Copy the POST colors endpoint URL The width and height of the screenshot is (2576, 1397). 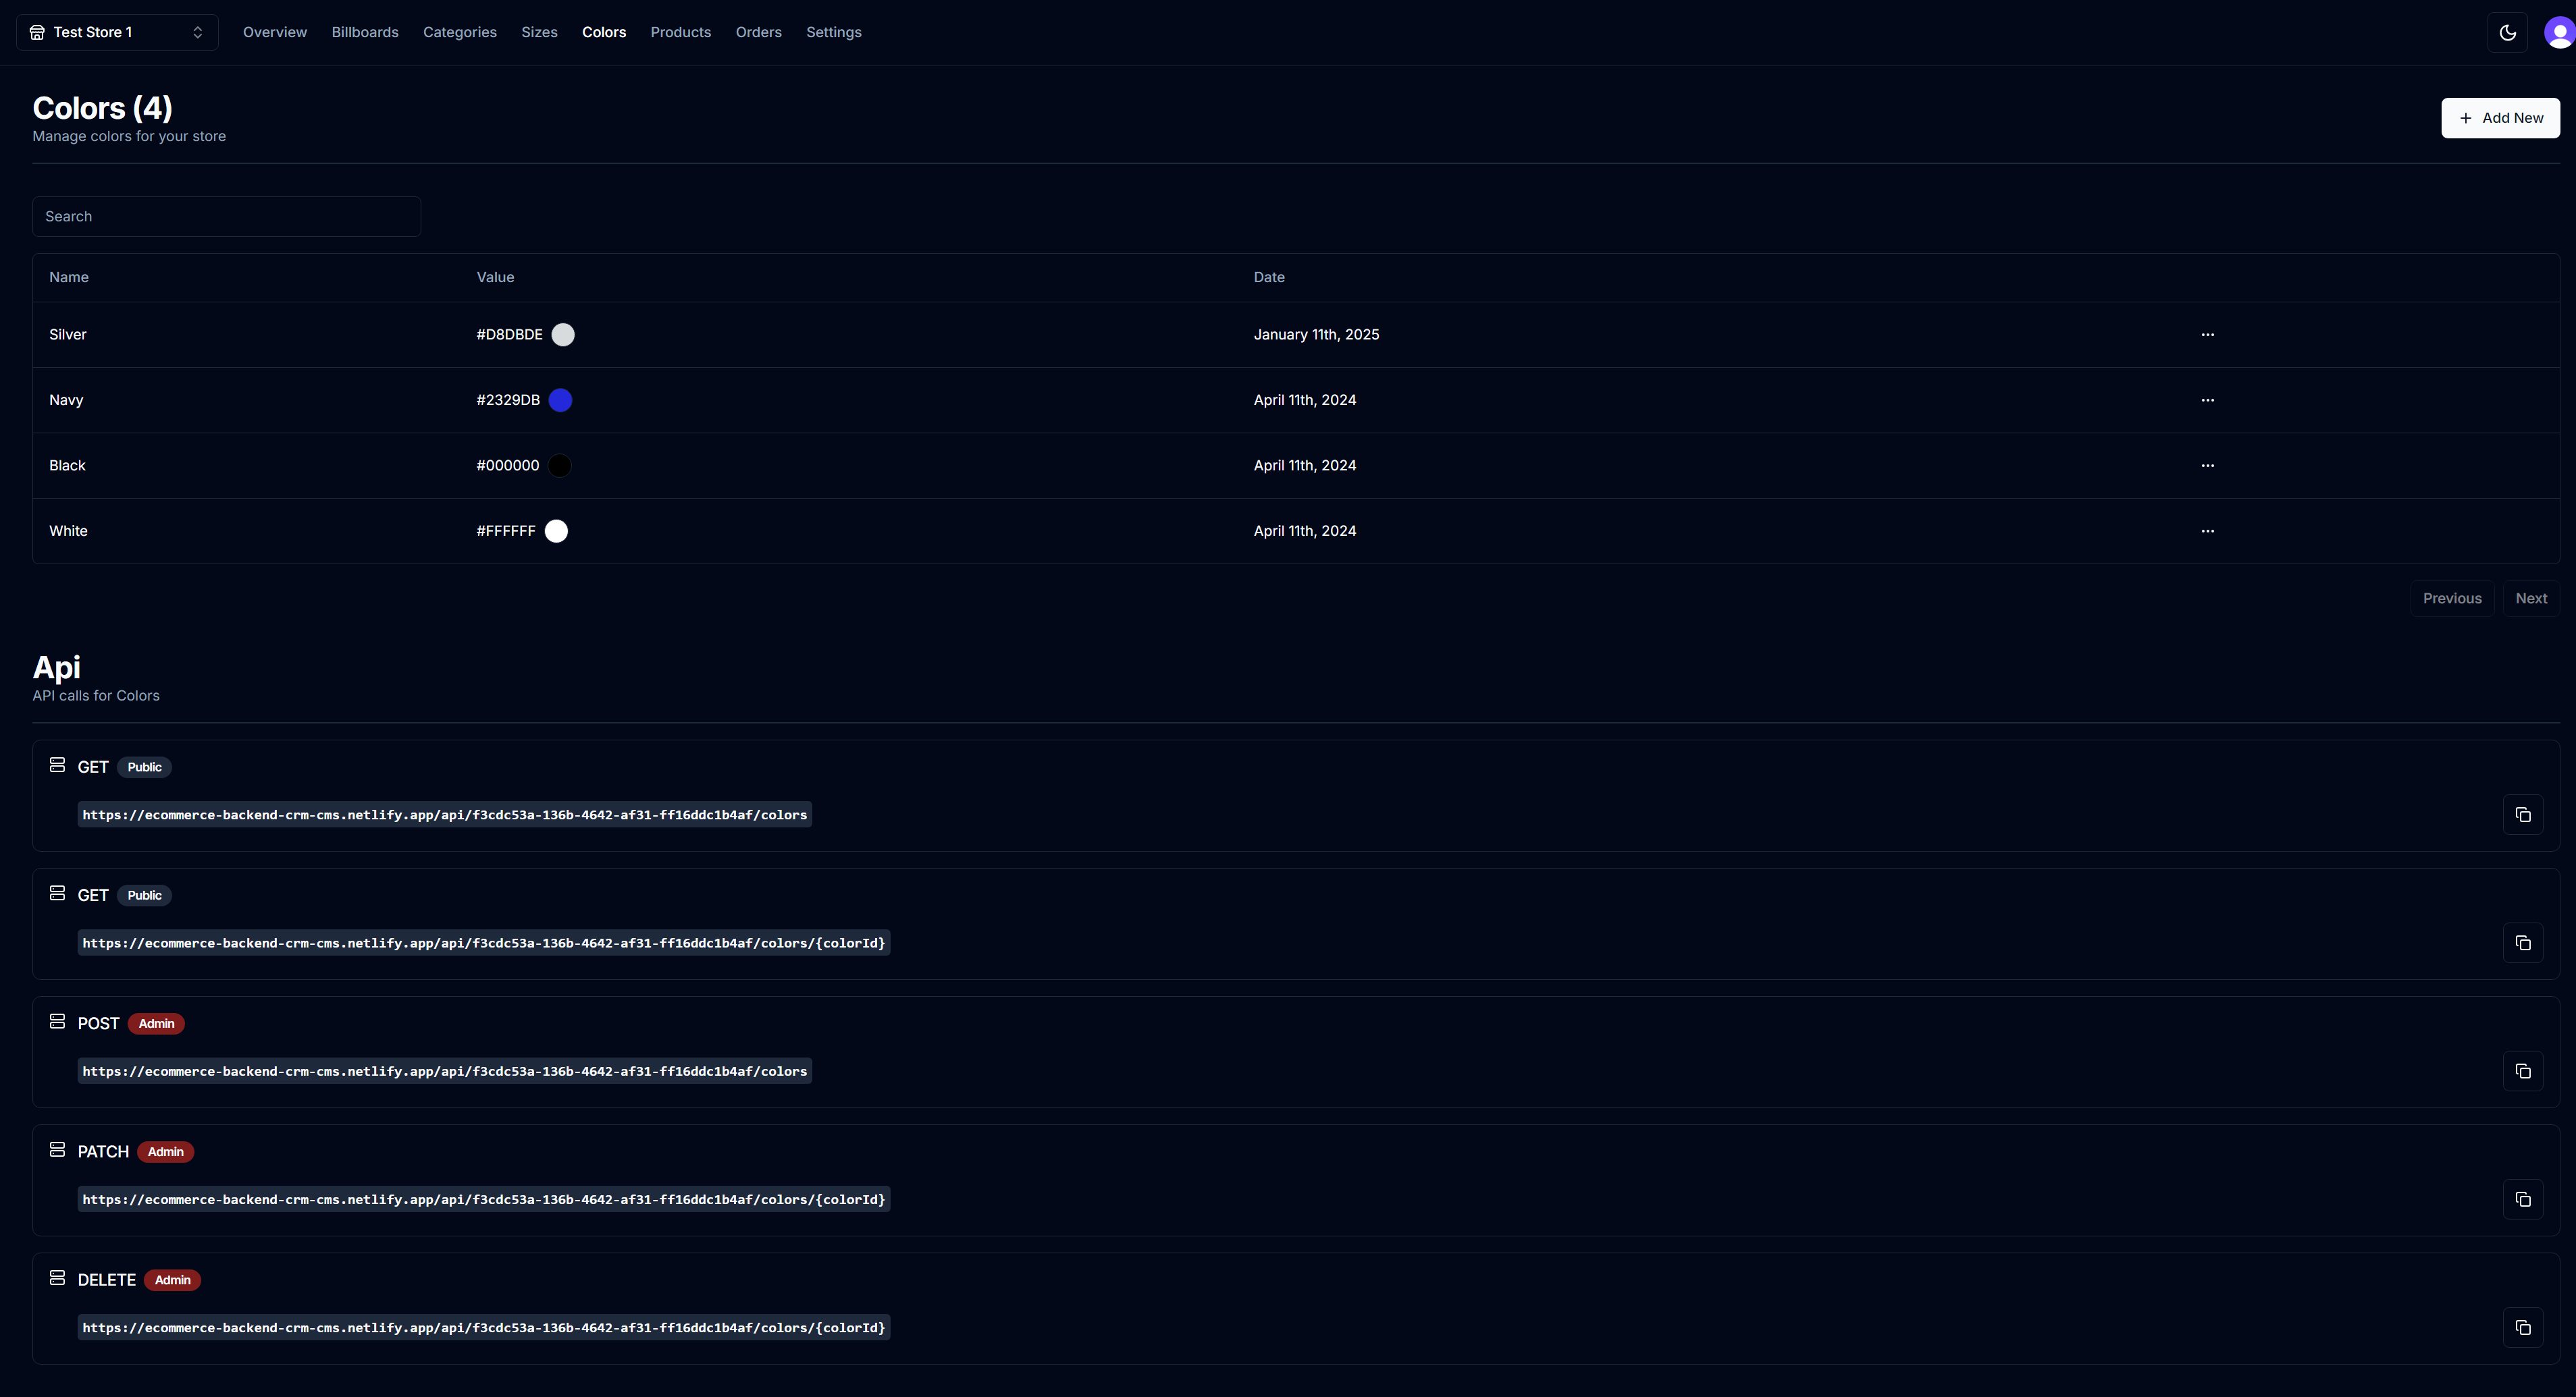(2522, 1070)
